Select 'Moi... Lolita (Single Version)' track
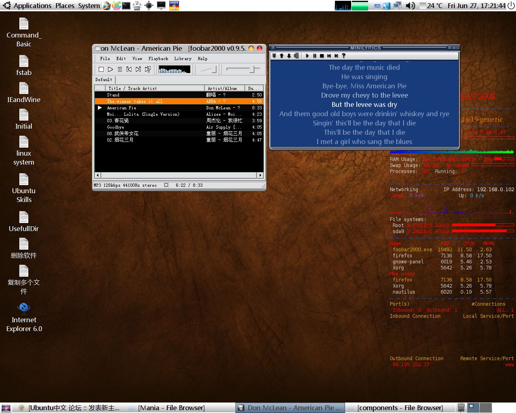Screen dimensions: 516x413 point(179,114)
